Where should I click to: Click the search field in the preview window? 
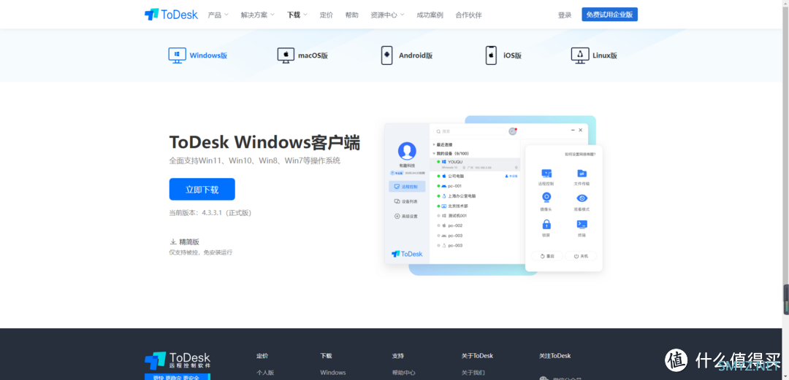pos(470,131)
